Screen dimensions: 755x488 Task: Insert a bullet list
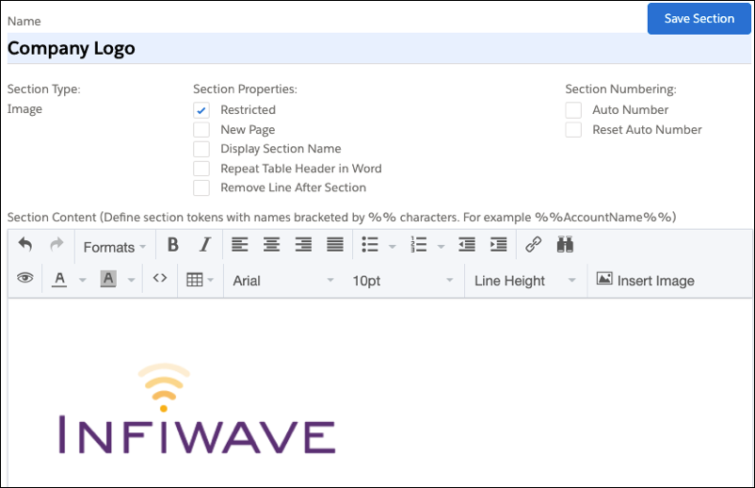click(370, 245)
